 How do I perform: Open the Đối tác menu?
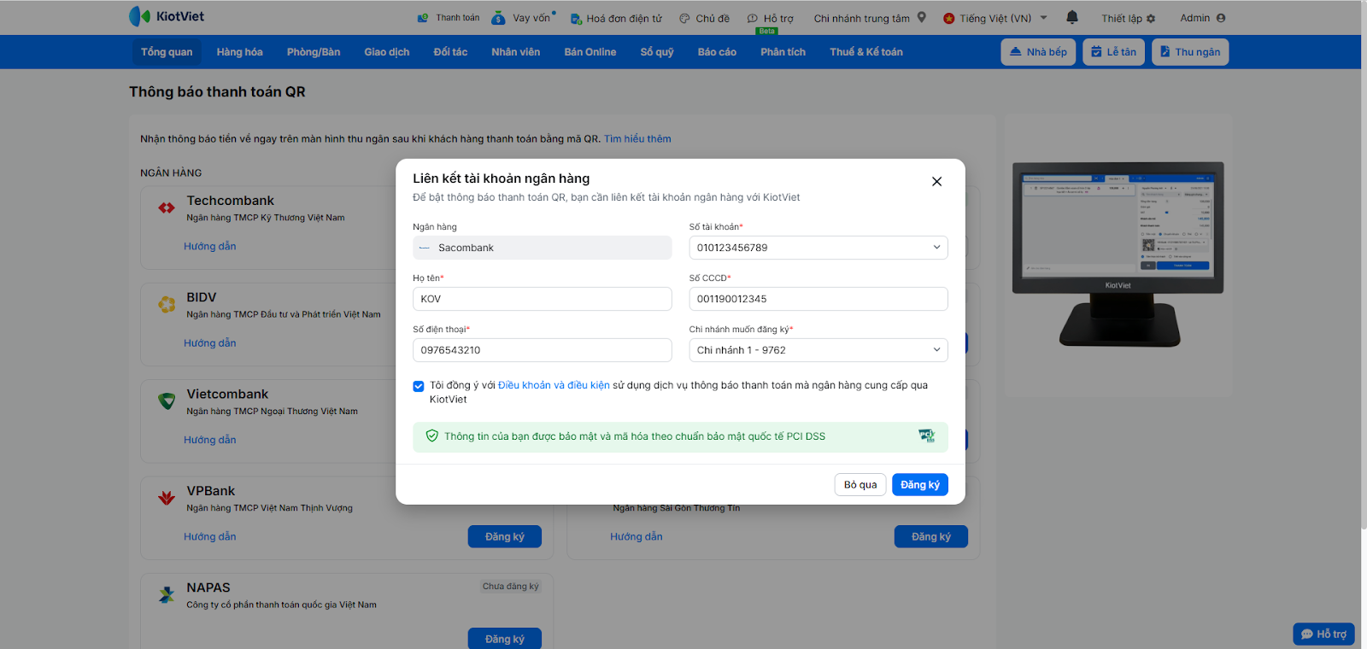(x=450, y=52)
